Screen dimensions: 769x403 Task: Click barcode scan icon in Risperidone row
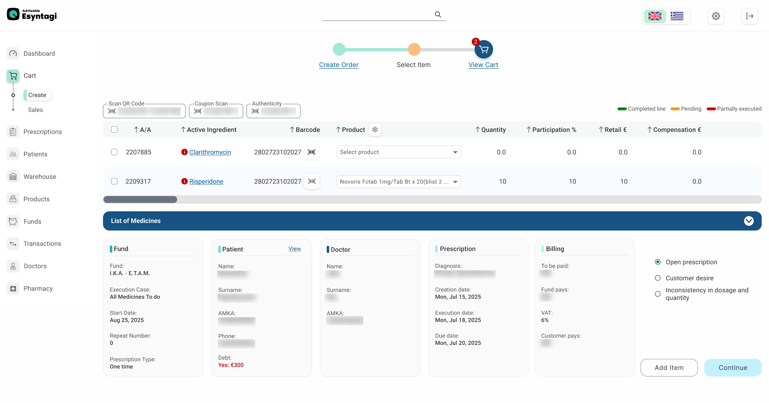point(311,181)
